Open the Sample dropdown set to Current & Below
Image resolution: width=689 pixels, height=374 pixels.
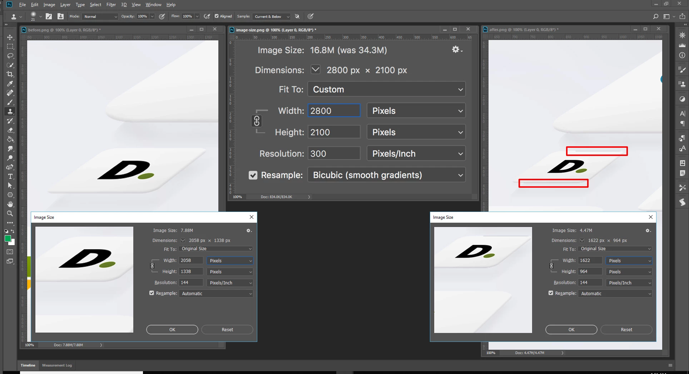pyautogui.click(x=272, y=16)
